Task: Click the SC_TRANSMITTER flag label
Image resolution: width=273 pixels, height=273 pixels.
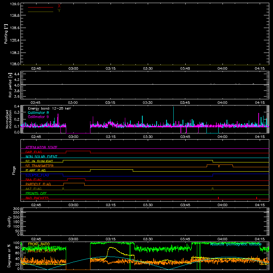Action: [x=40, y=166]
